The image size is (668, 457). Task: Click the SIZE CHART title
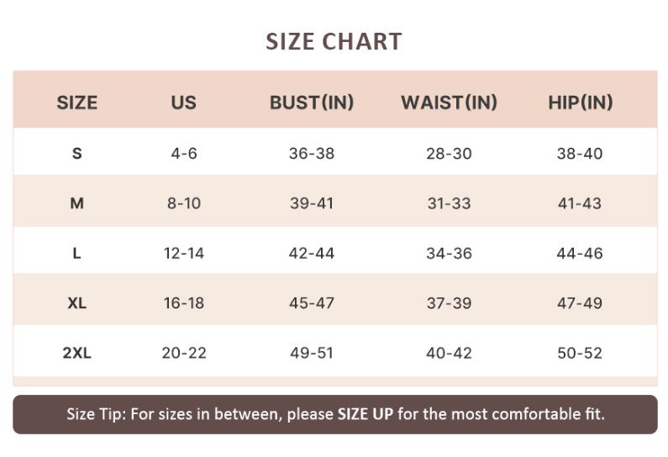334,41
